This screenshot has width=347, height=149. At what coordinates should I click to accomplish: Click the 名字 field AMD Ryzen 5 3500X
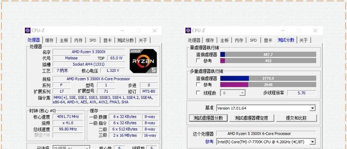(89, 52)
